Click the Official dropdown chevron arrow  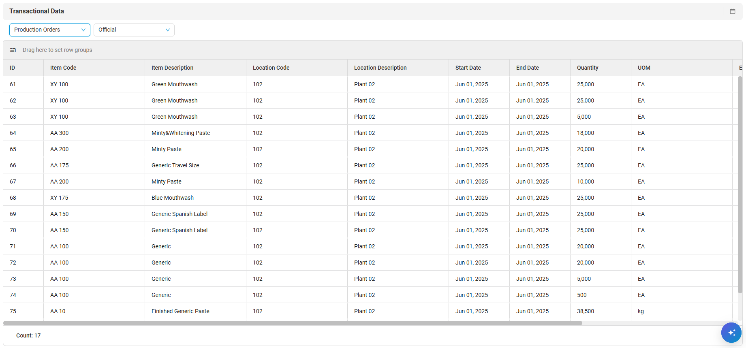(x=168, y=30)
